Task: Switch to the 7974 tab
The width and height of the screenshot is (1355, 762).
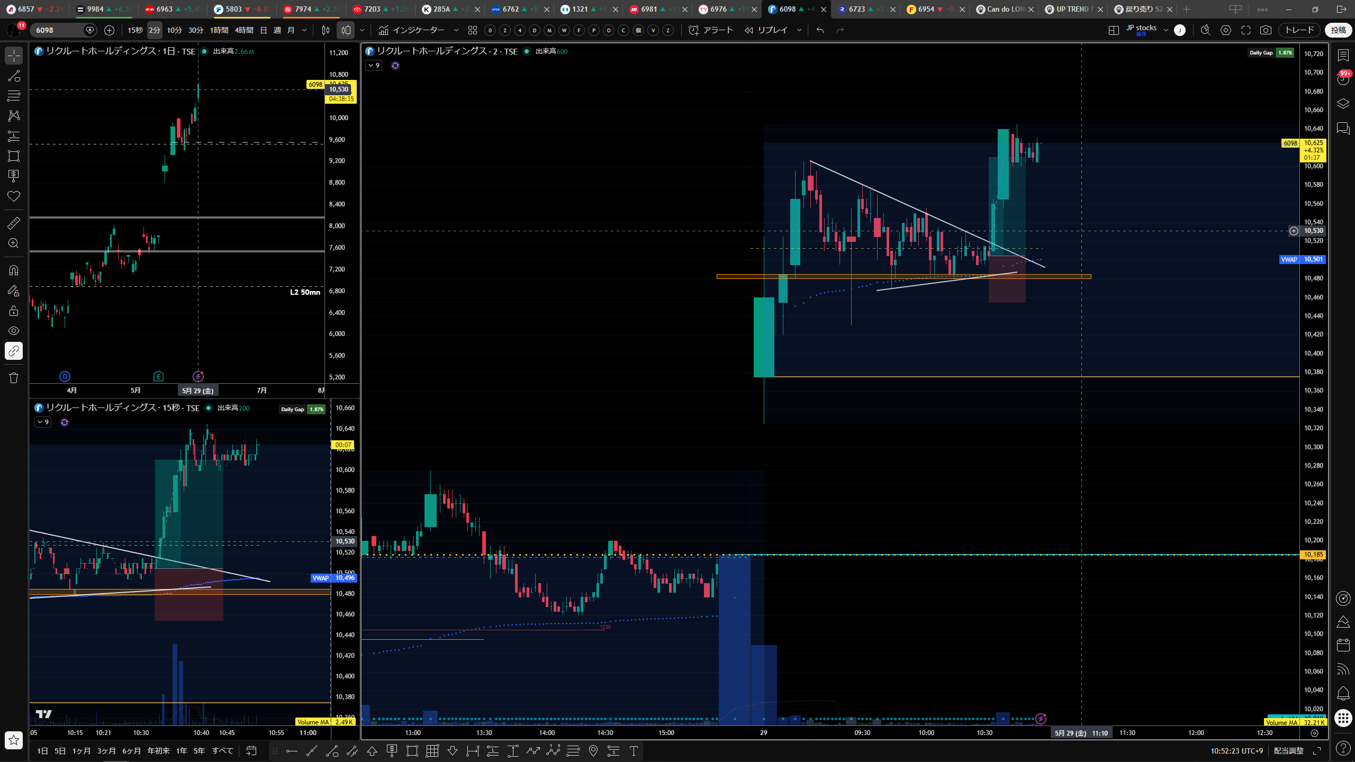Action: tap(303, 9)
